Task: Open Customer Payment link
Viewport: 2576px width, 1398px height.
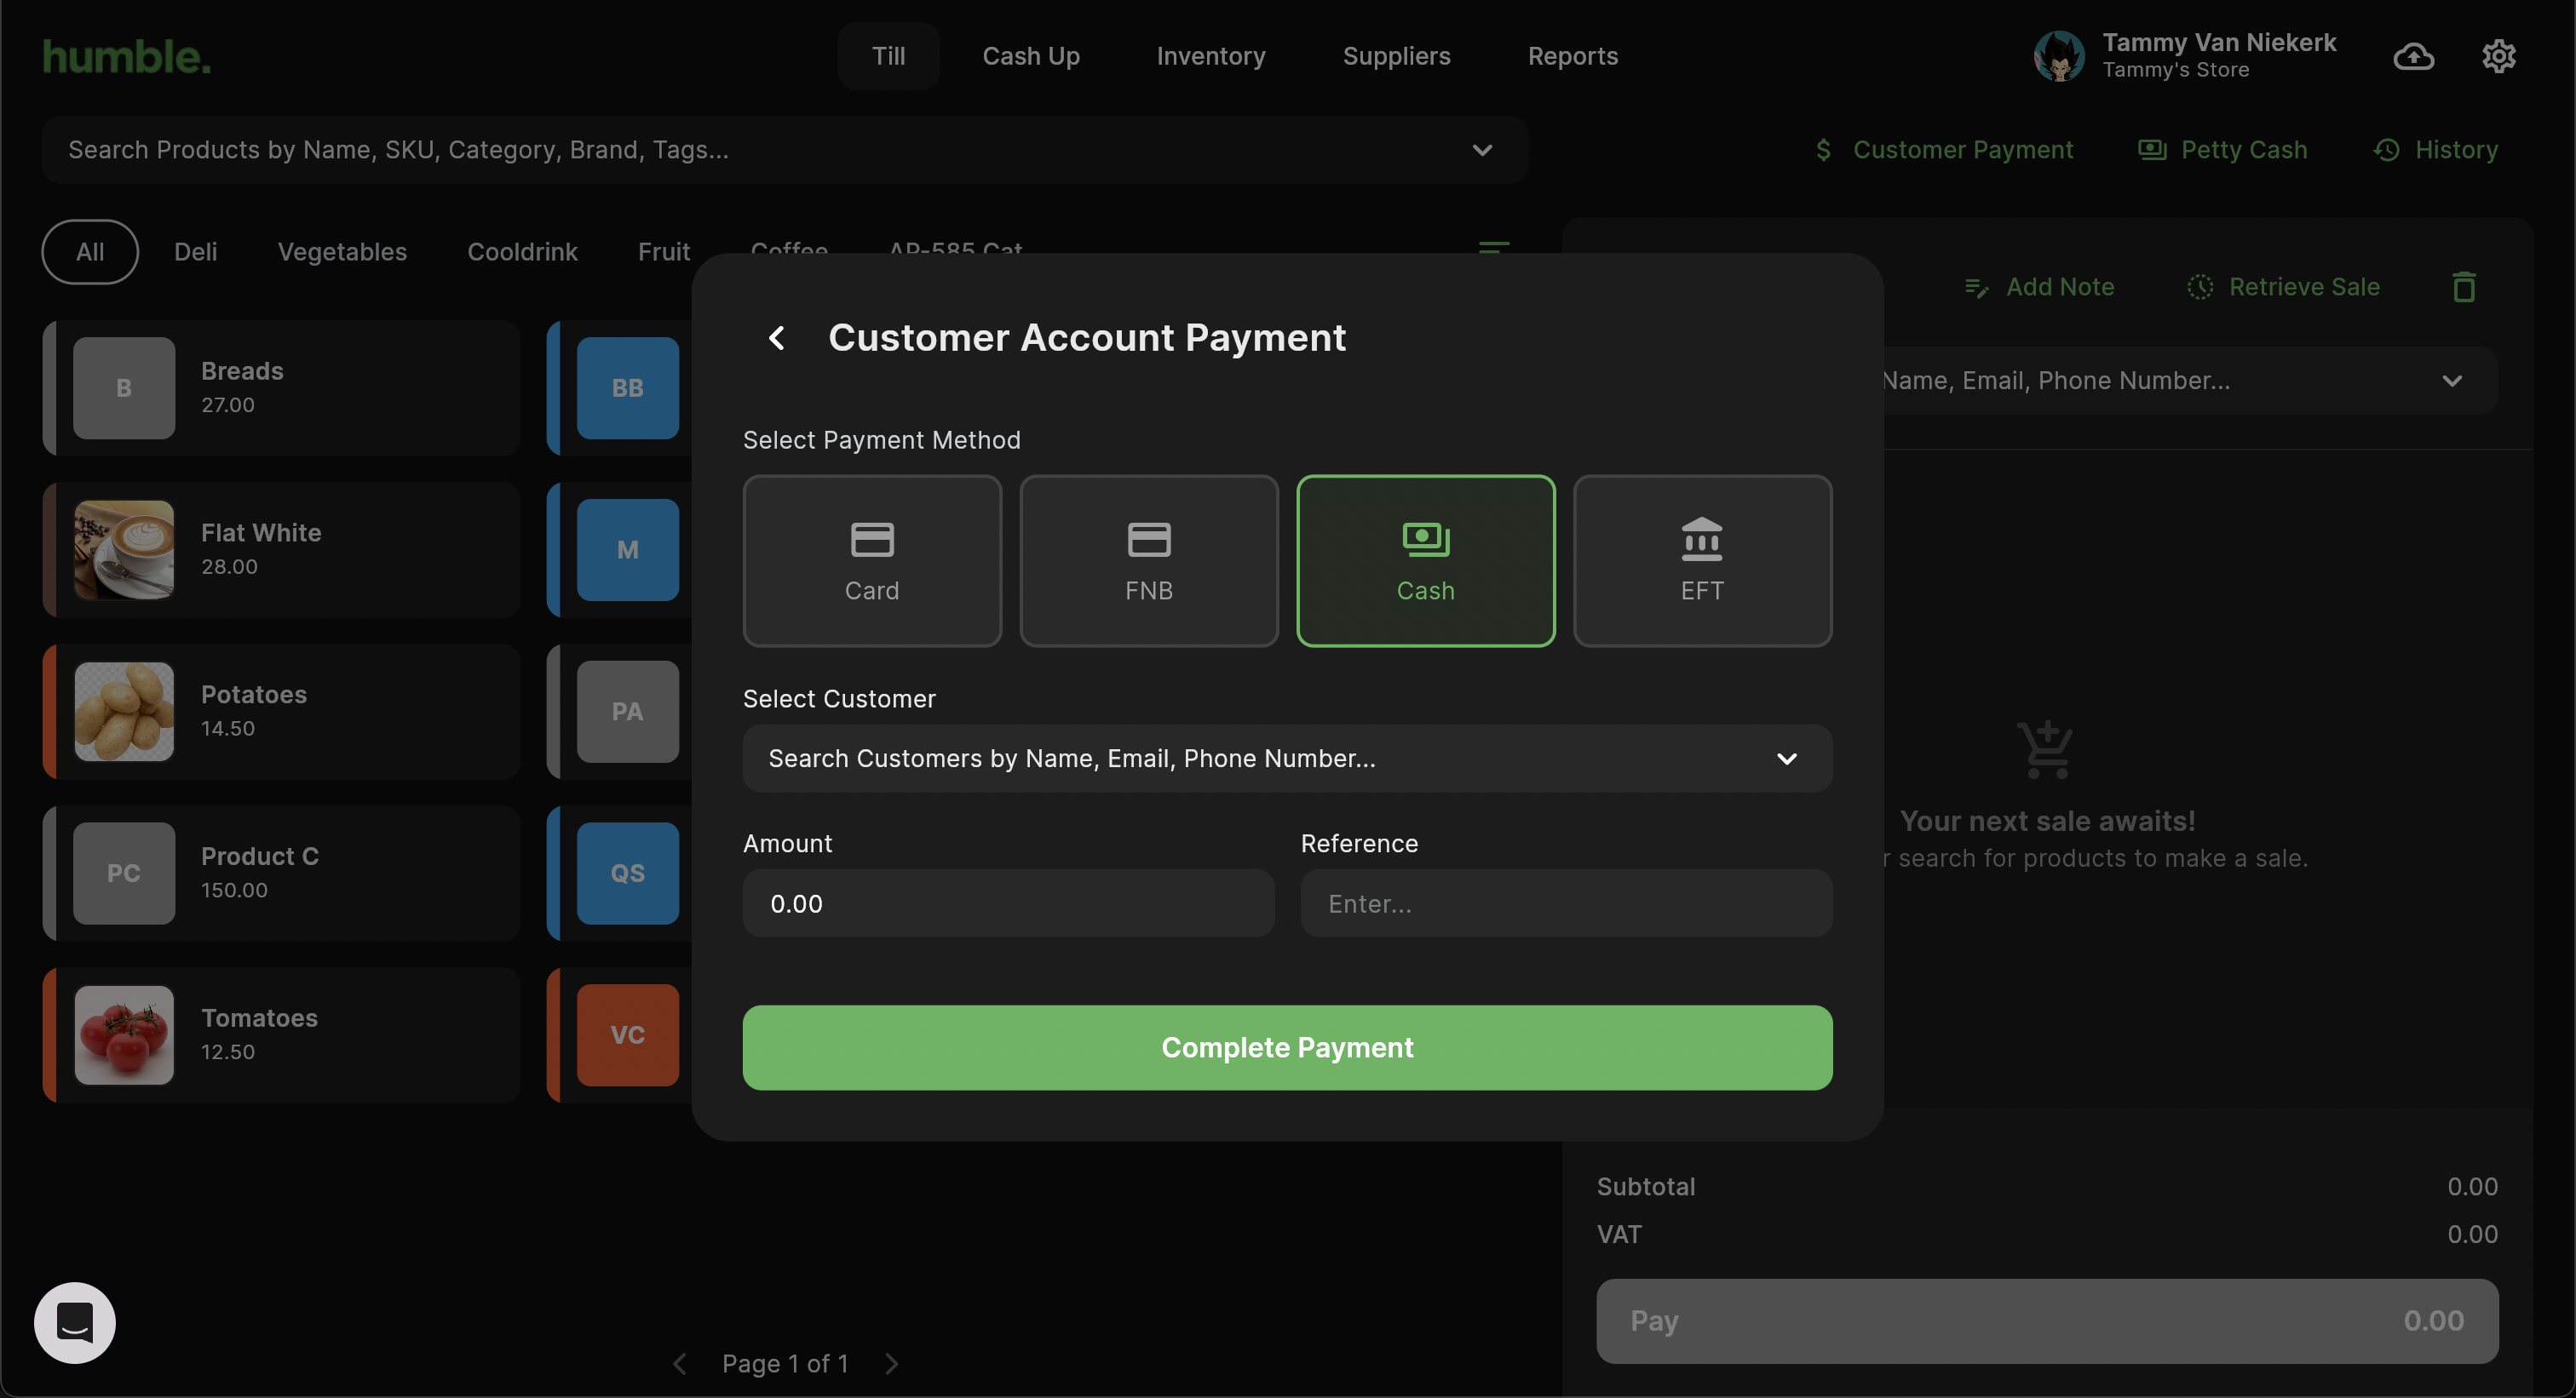Action: (1943, 150)
